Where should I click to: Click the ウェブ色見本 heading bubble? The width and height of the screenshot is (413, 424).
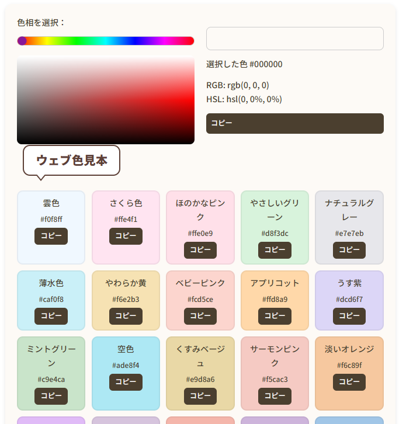click(x=71, y=160)
